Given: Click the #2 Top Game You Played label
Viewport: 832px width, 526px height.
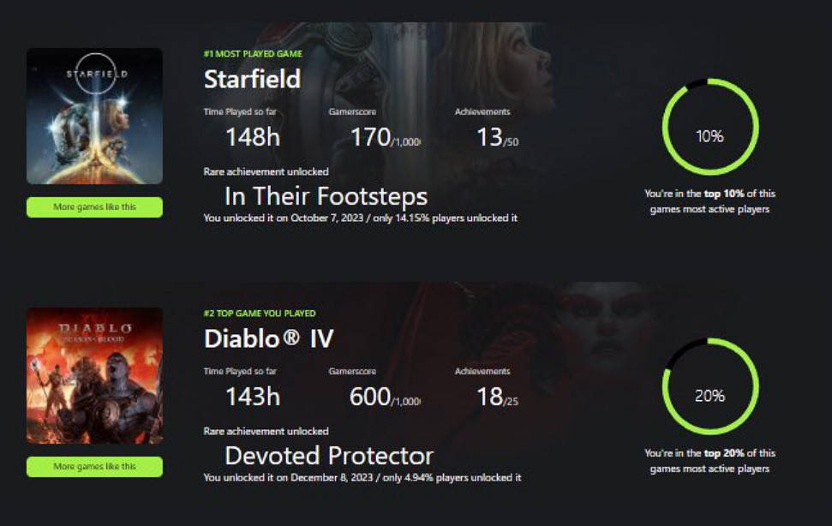Looking at the screenshot, I should click(x=260, y=314).
